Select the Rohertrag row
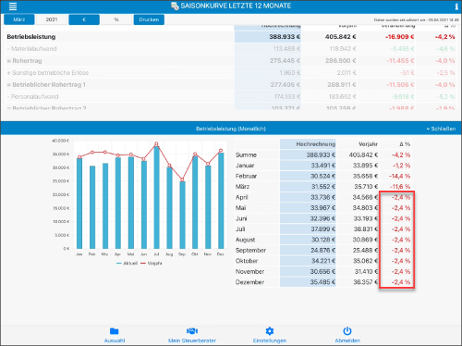Viewport: 462px width, 346px height. (230, 61)
